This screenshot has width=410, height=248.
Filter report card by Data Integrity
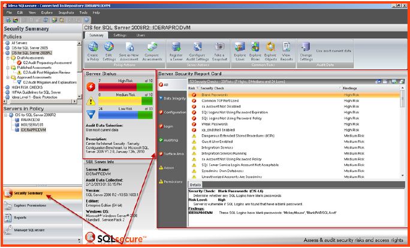click(172, 98)
